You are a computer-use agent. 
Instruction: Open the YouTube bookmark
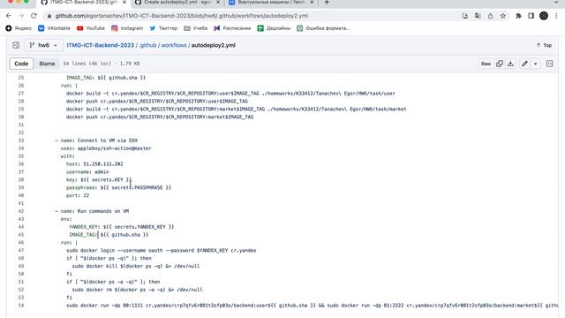pos(91,28)
